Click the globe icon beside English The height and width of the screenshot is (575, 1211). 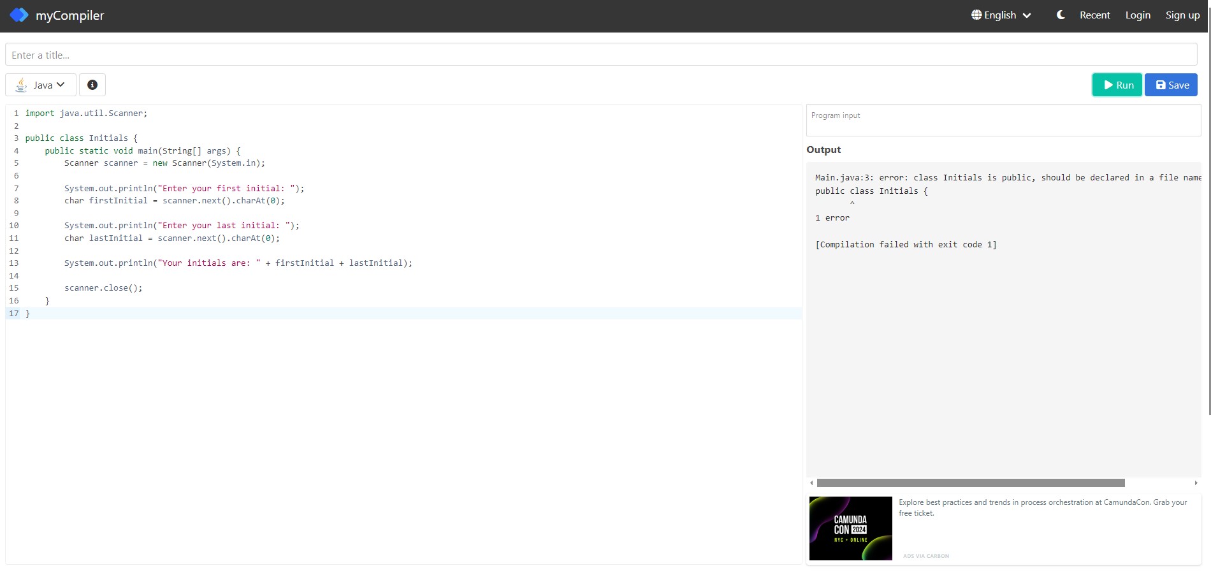point(975,14)
